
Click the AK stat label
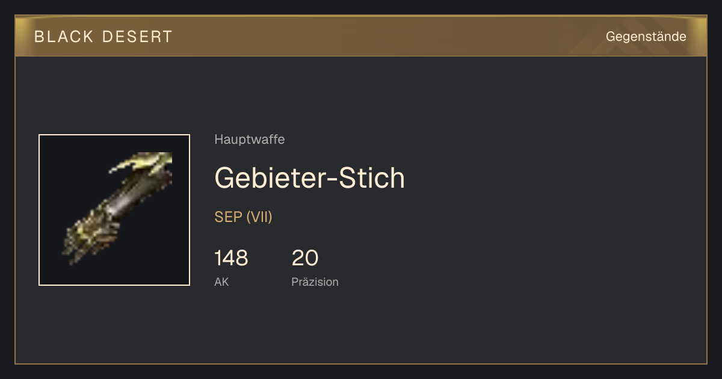(x=221, y=282)
